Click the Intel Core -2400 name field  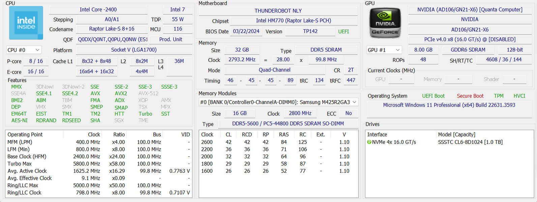[98, 10]
